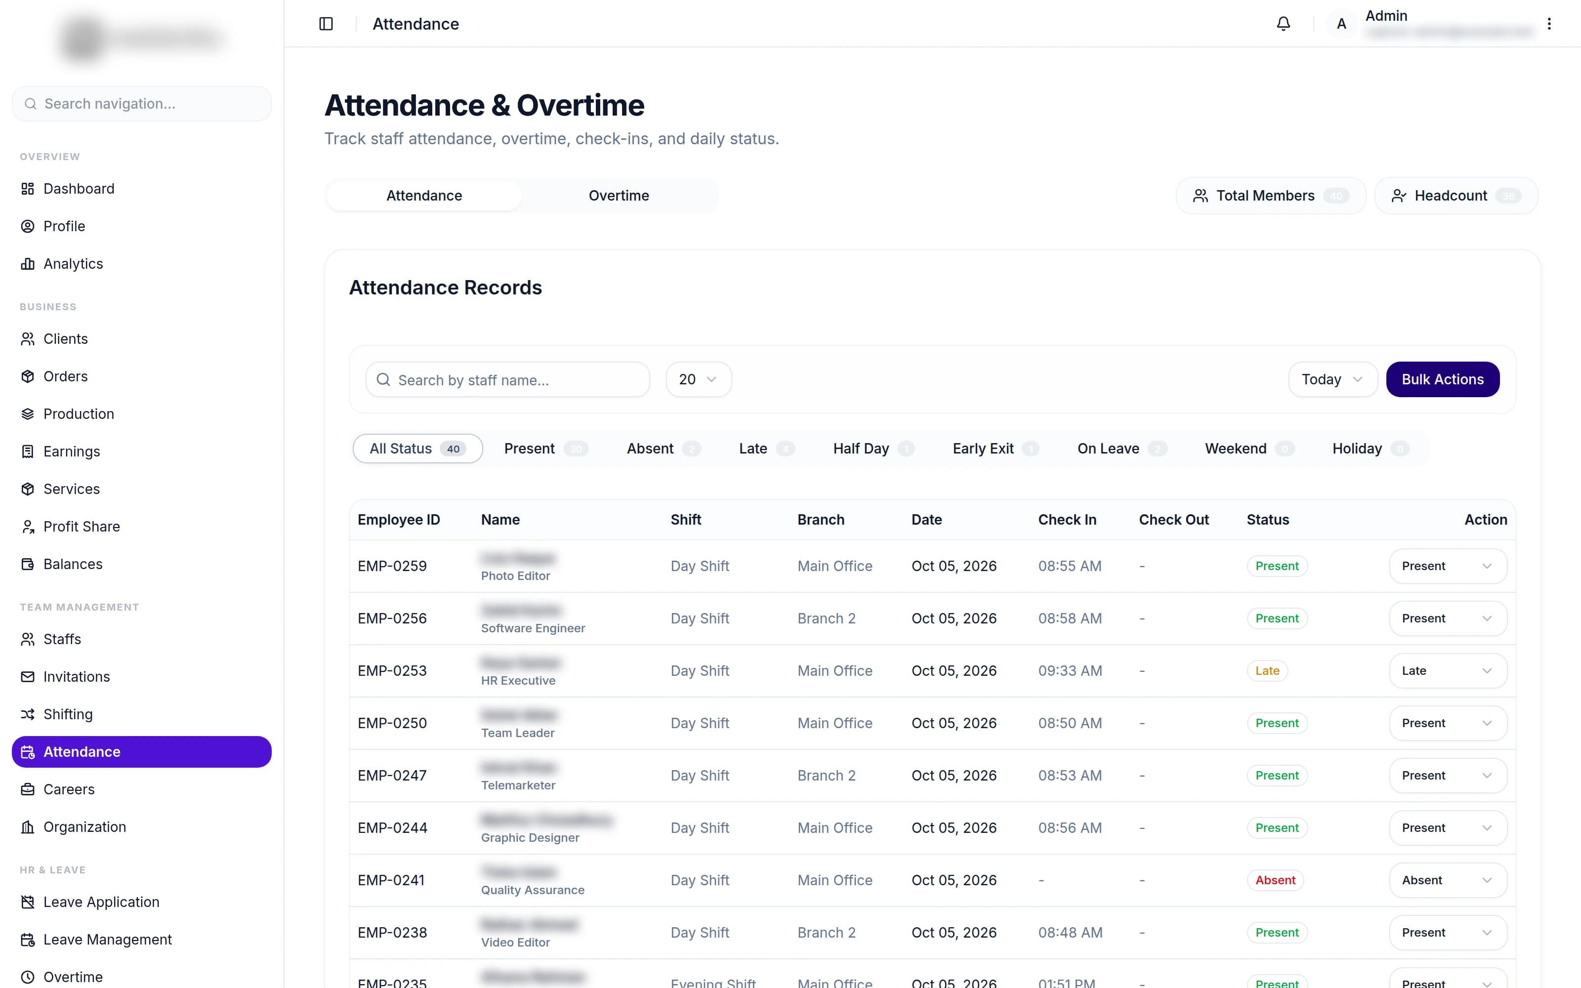
Task: Filter by Half Day status
Action: click(x=873, y=449)
